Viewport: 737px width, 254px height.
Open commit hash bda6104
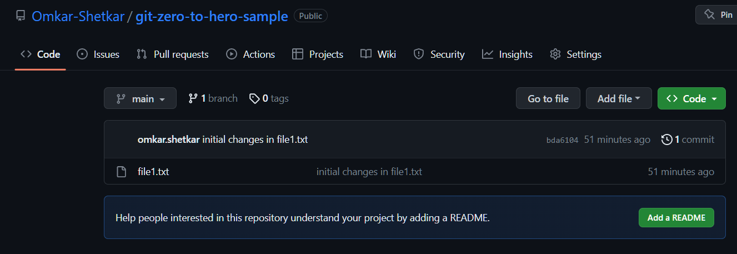[562, 140]
